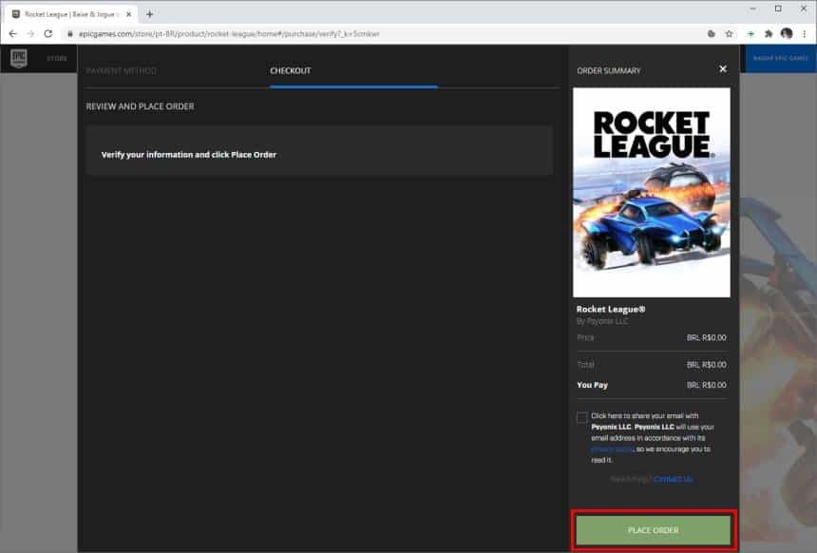Click the green extension icon in toolbar

[x=750, y=34]
